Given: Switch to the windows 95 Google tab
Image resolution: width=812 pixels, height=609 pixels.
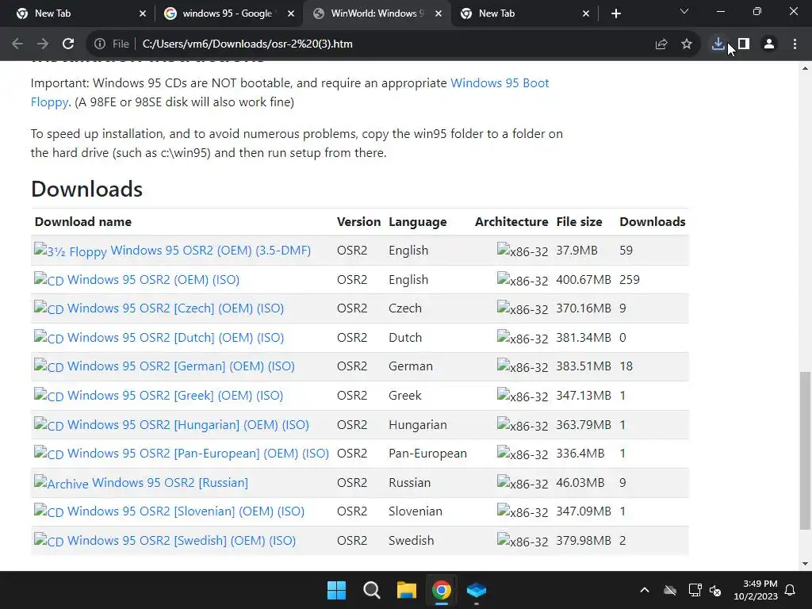Looking at the screenshot, I should coord(227,13).
